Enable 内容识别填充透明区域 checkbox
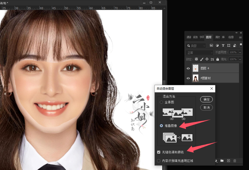 [x=159, y=161]
